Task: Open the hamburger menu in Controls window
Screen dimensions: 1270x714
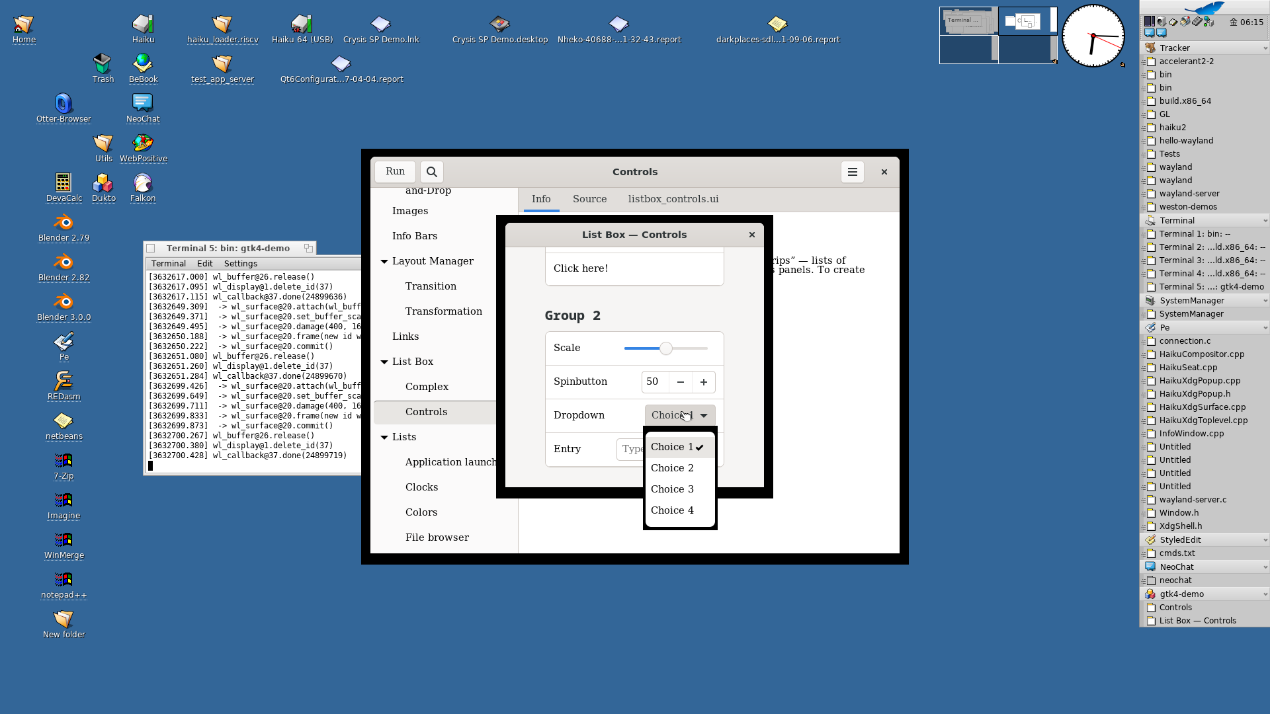Action: pos(852,172)
